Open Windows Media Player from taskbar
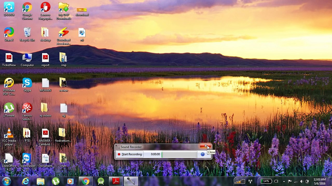 point(71,181)
